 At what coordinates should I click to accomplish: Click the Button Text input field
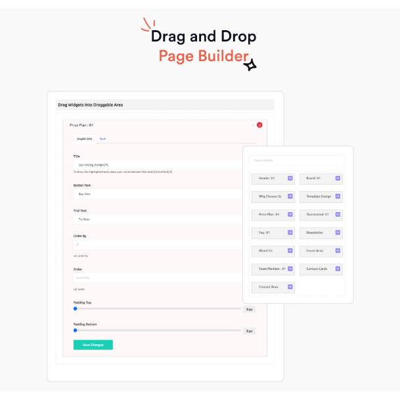pos(156,194)
